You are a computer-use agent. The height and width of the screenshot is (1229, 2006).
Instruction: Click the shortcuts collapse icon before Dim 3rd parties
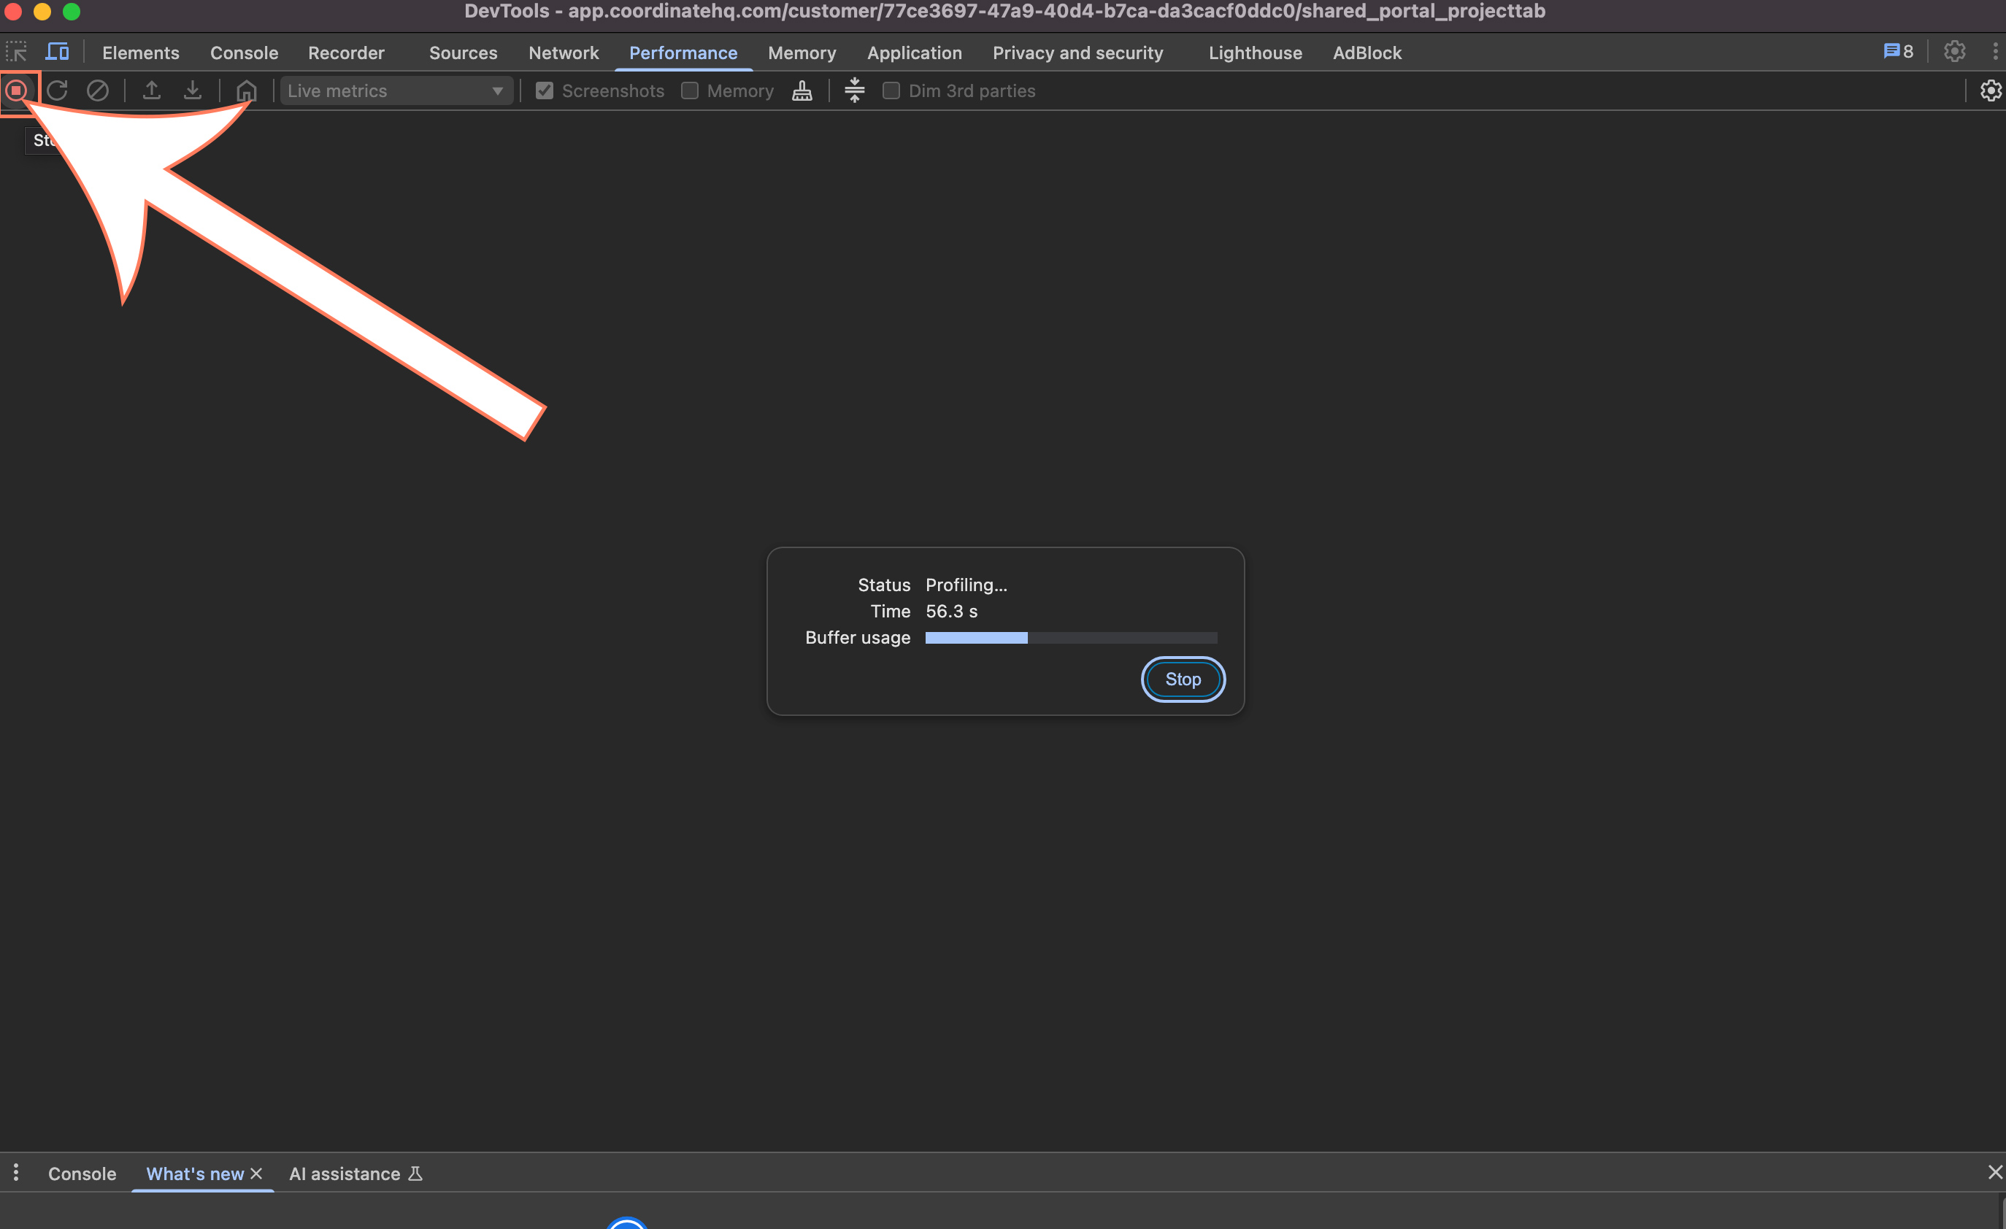pyautogui.click(x=854, y=90)
